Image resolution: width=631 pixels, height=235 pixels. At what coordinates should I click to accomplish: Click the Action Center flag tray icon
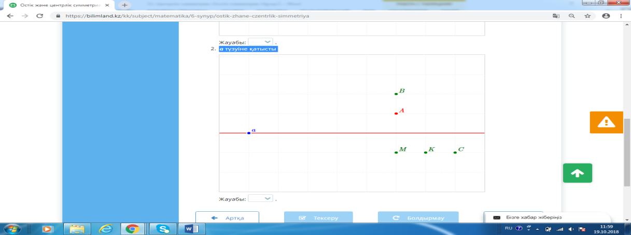click(x=582, y=228)
